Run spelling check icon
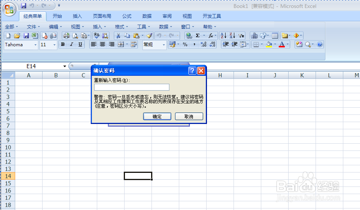The height and width of the screenshot is (210, 360). coord(97,36)
